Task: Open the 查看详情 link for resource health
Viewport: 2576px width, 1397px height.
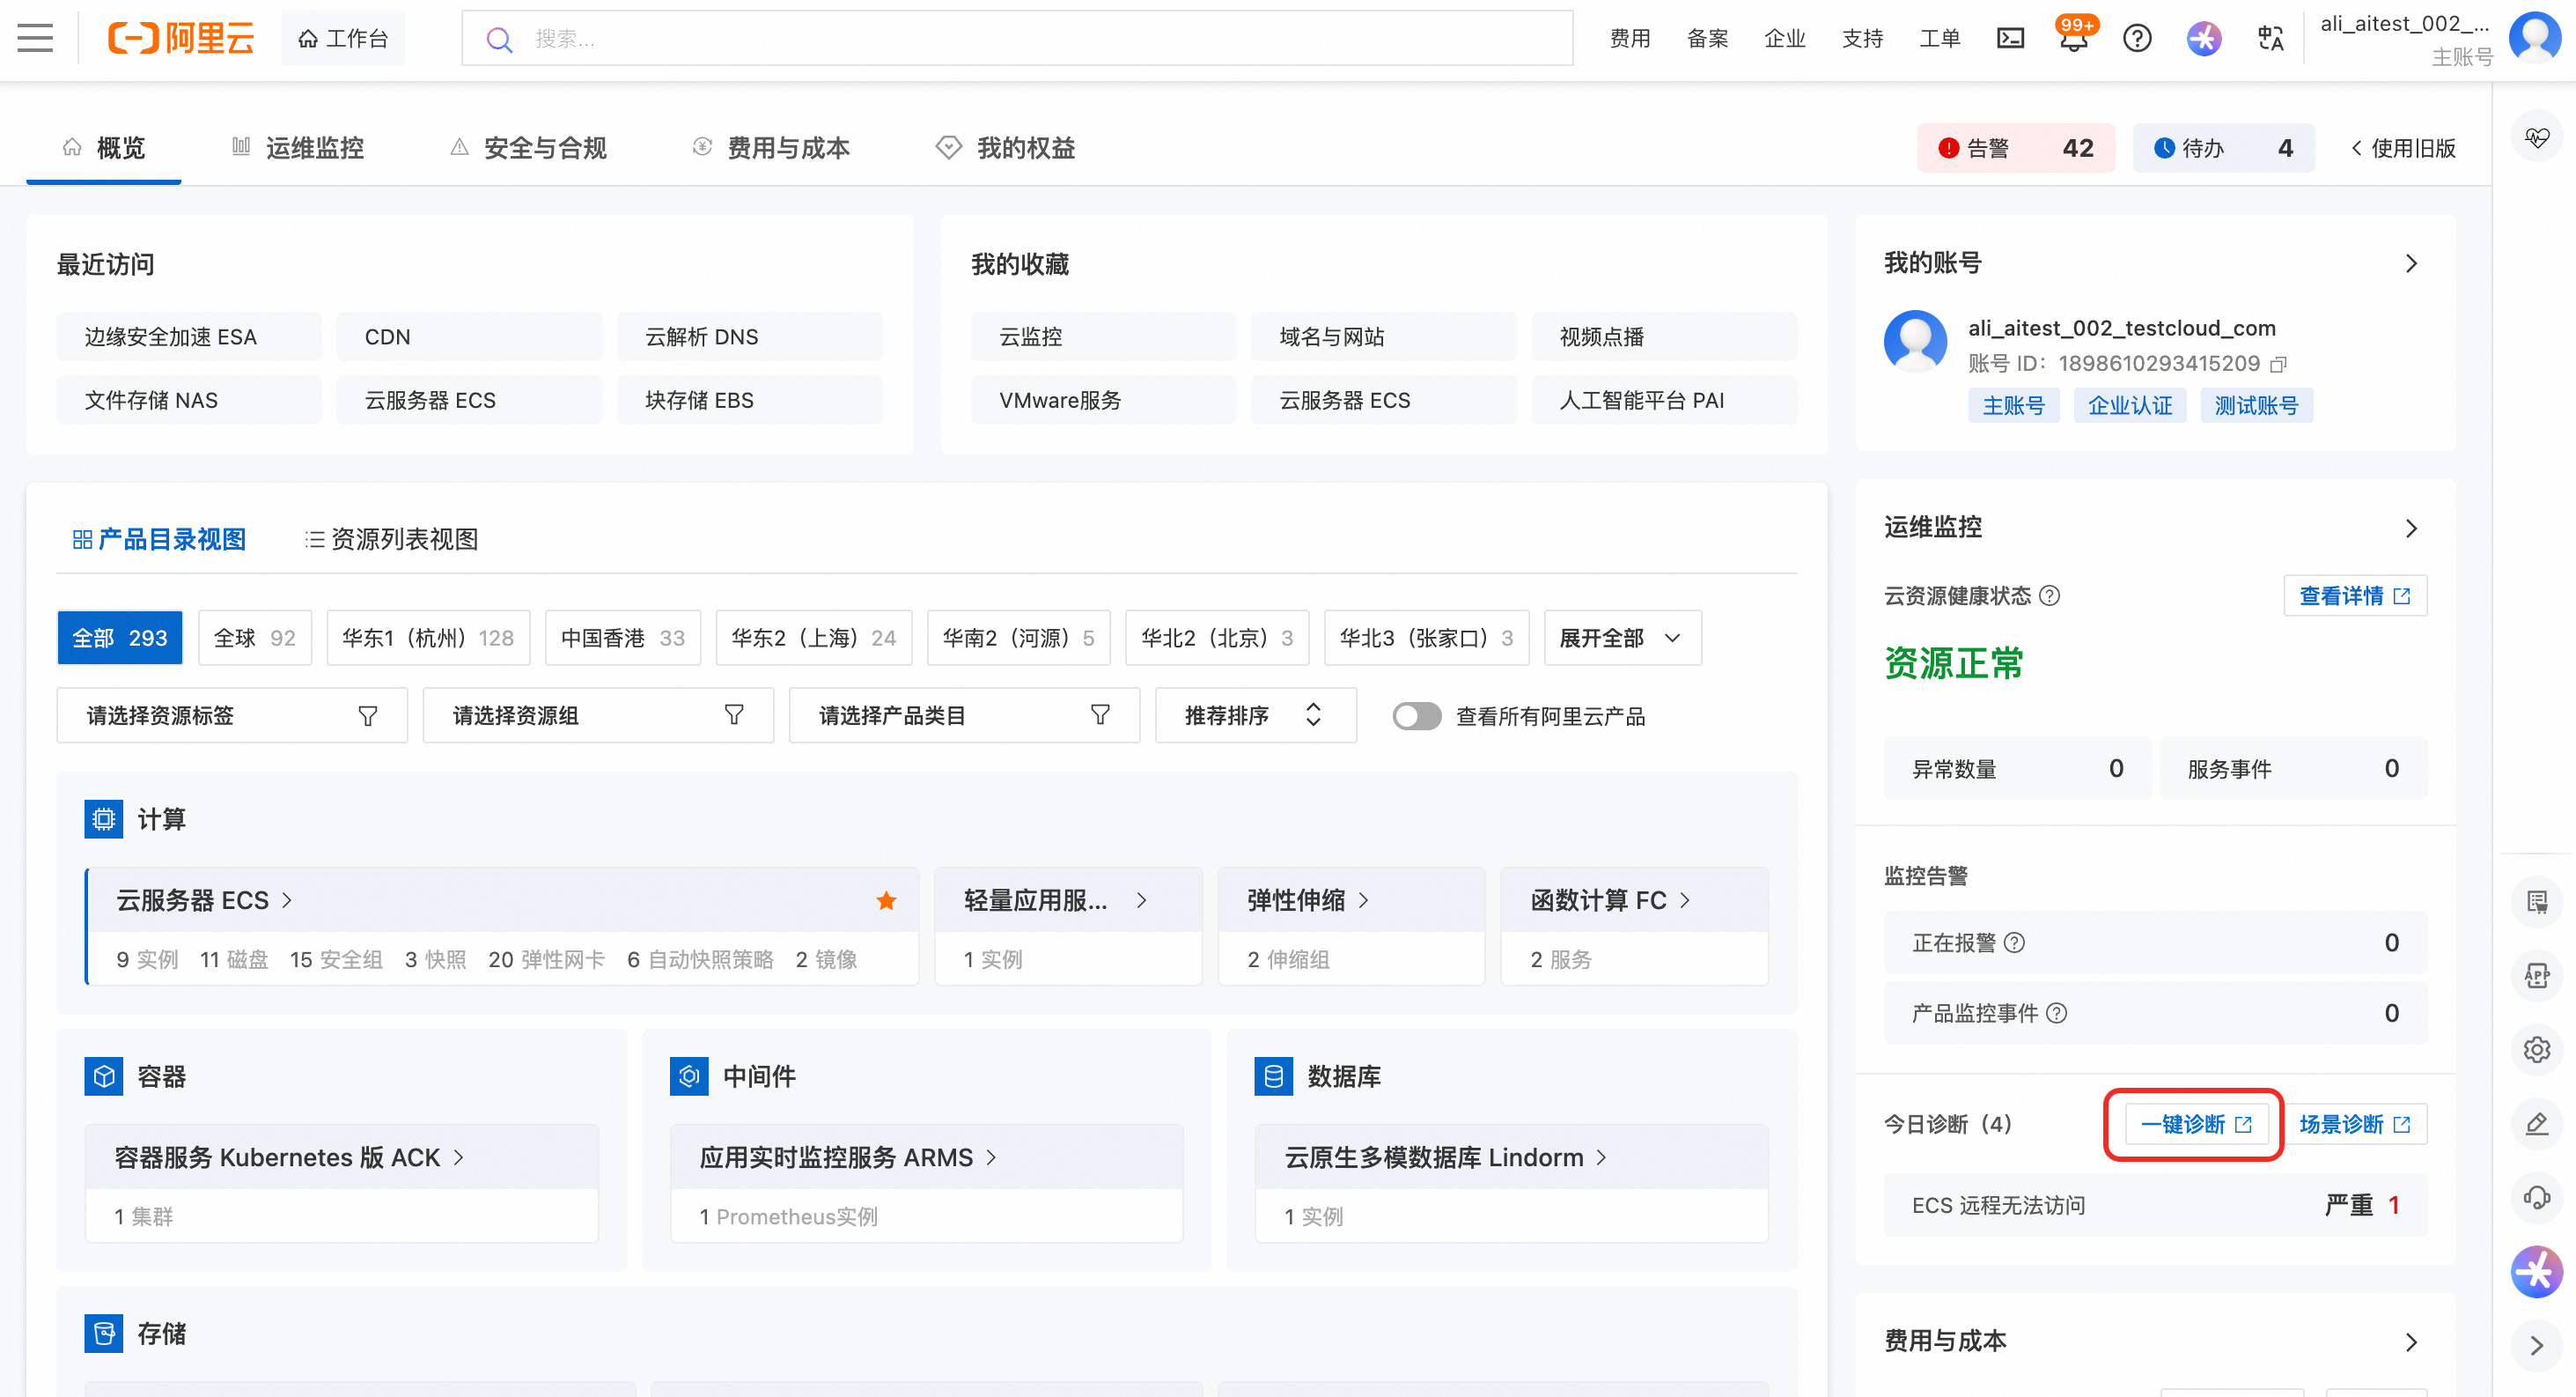Action: click(2354, 596)
